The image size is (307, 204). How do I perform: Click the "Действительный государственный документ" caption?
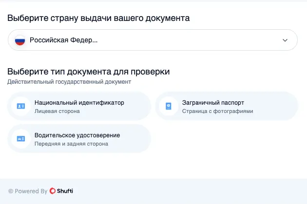69,82
